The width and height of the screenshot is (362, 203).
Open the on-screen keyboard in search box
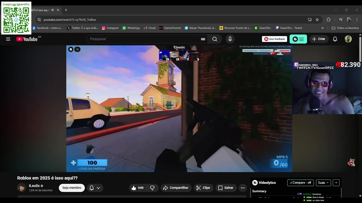(203, 39)
